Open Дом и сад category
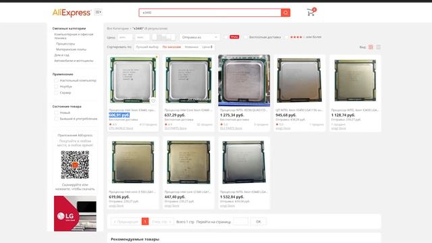The image size is (432, 243). (x=61, y=55)
